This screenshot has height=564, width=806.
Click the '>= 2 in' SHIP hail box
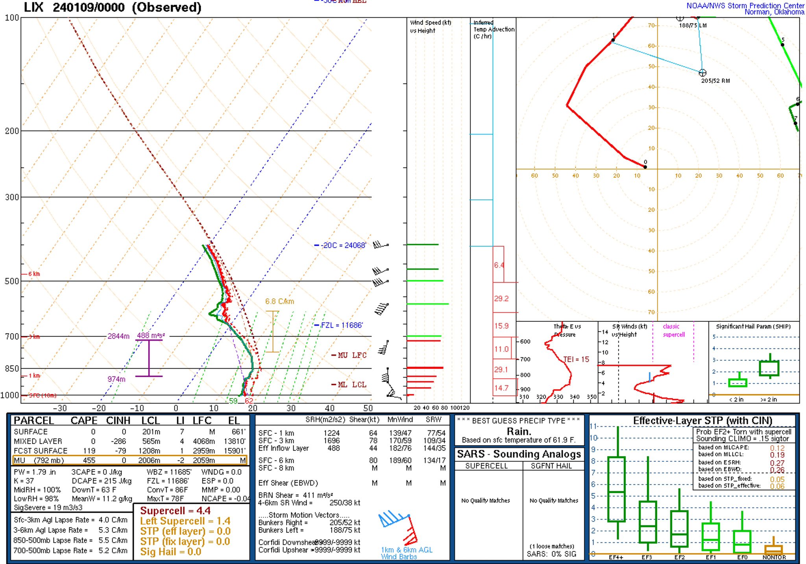coord(769,368)
